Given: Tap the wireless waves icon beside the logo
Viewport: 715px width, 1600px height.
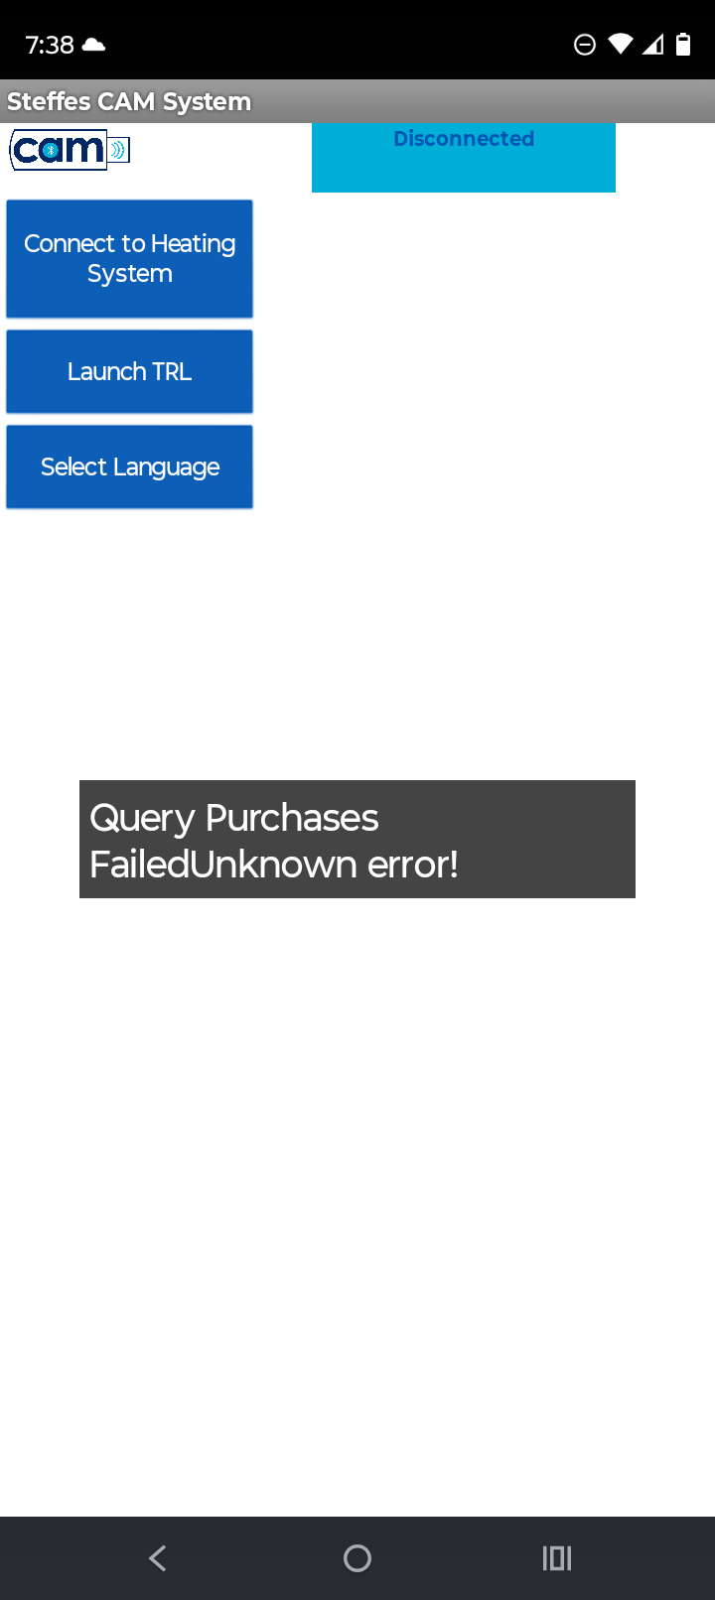Looking at the screenshot, I should (119, 151).
